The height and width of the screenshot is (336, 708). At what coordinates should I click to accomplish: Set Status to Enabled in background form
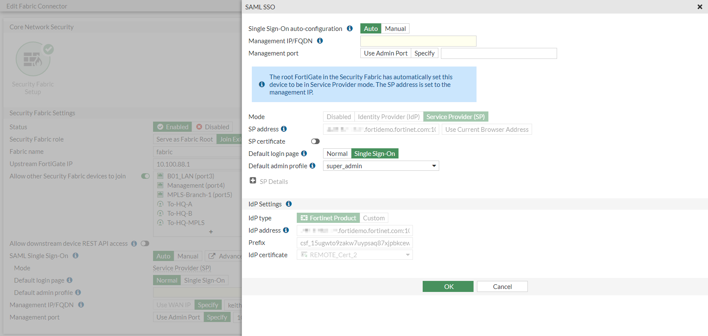pos(172,127)
